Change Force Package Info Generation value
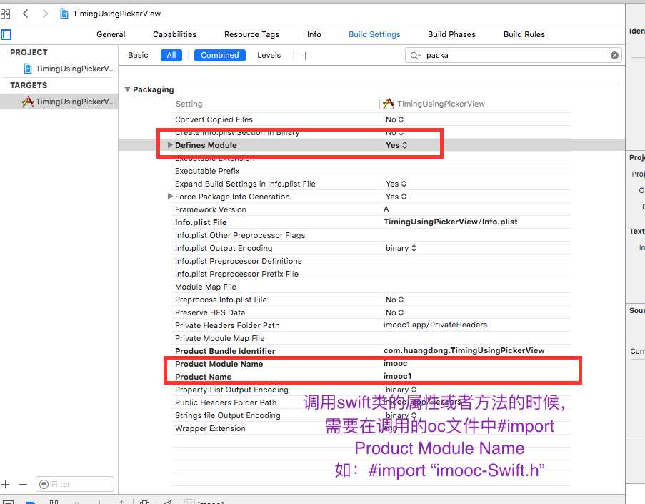The width and height of the screenshot is (645, 504). tap(396, 197)
